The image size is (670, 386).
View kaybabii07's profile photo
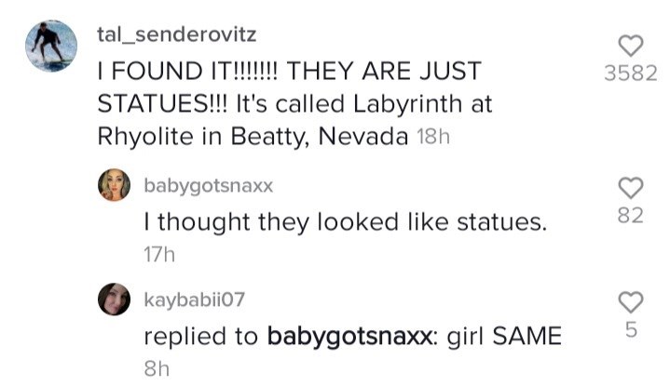point(114,299)
